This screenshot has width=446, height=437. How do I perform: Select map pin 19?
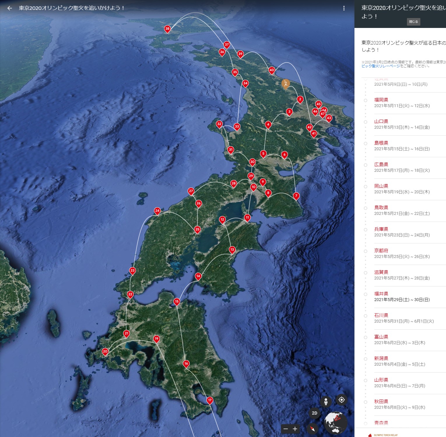pyautogui.click(x=157, y=339)
